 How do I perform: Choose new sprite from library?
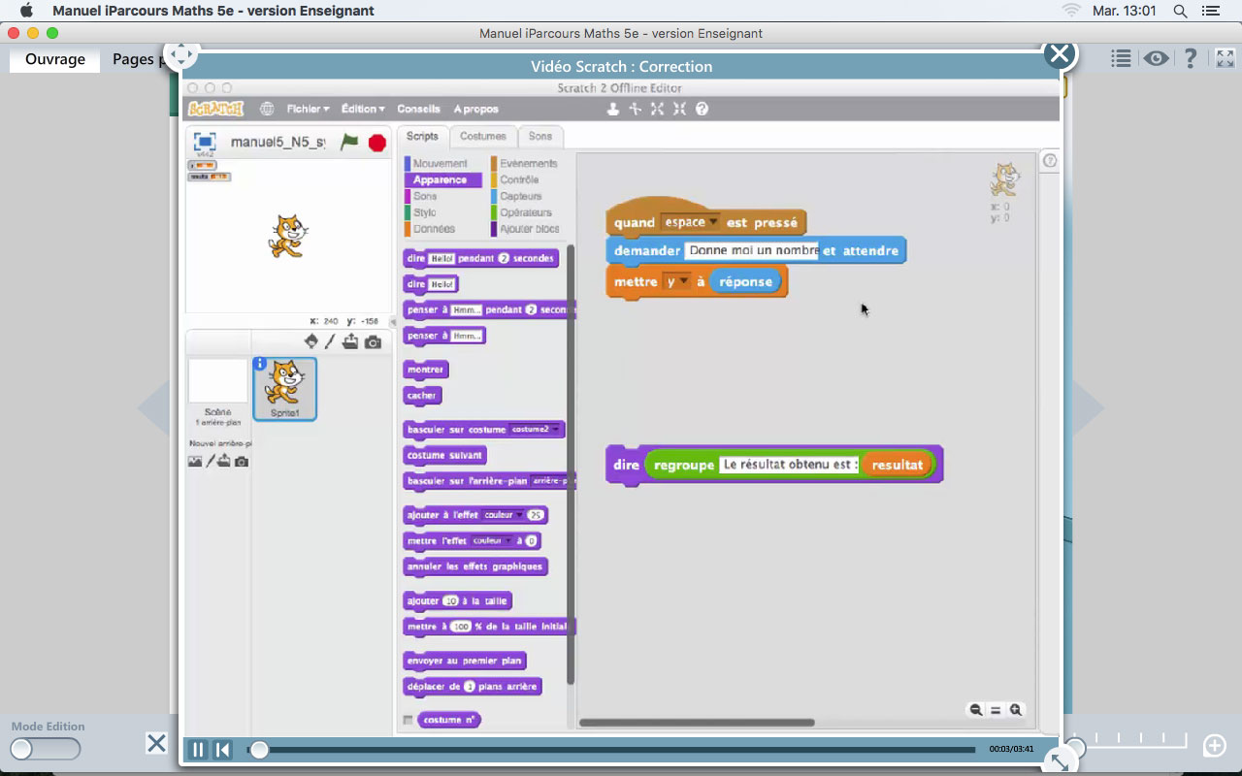tap(310, 341)
